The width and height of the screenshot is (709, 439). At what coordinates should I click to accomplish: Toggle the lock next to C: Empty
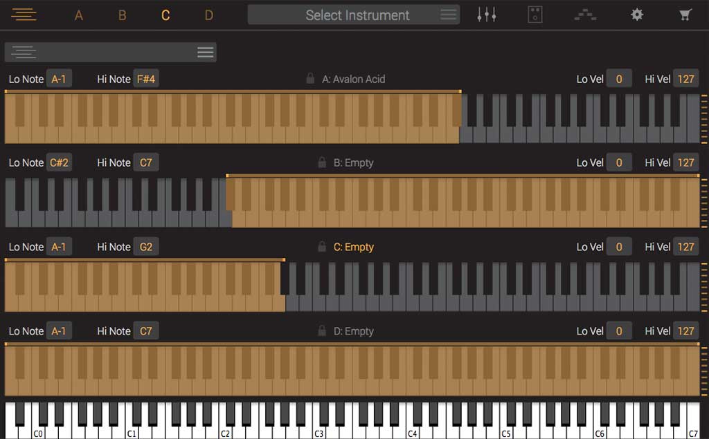pyautogui.click(x=322, y=247)
